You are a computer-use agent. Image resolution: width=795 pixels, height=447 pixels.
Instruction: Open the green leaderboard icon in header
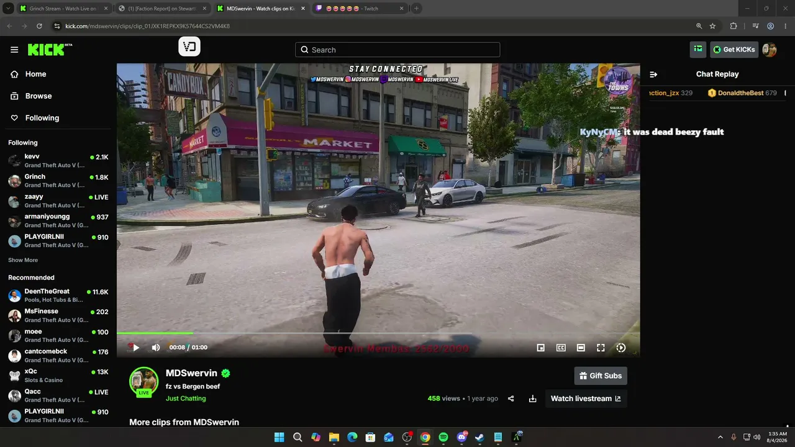[698, 50]
